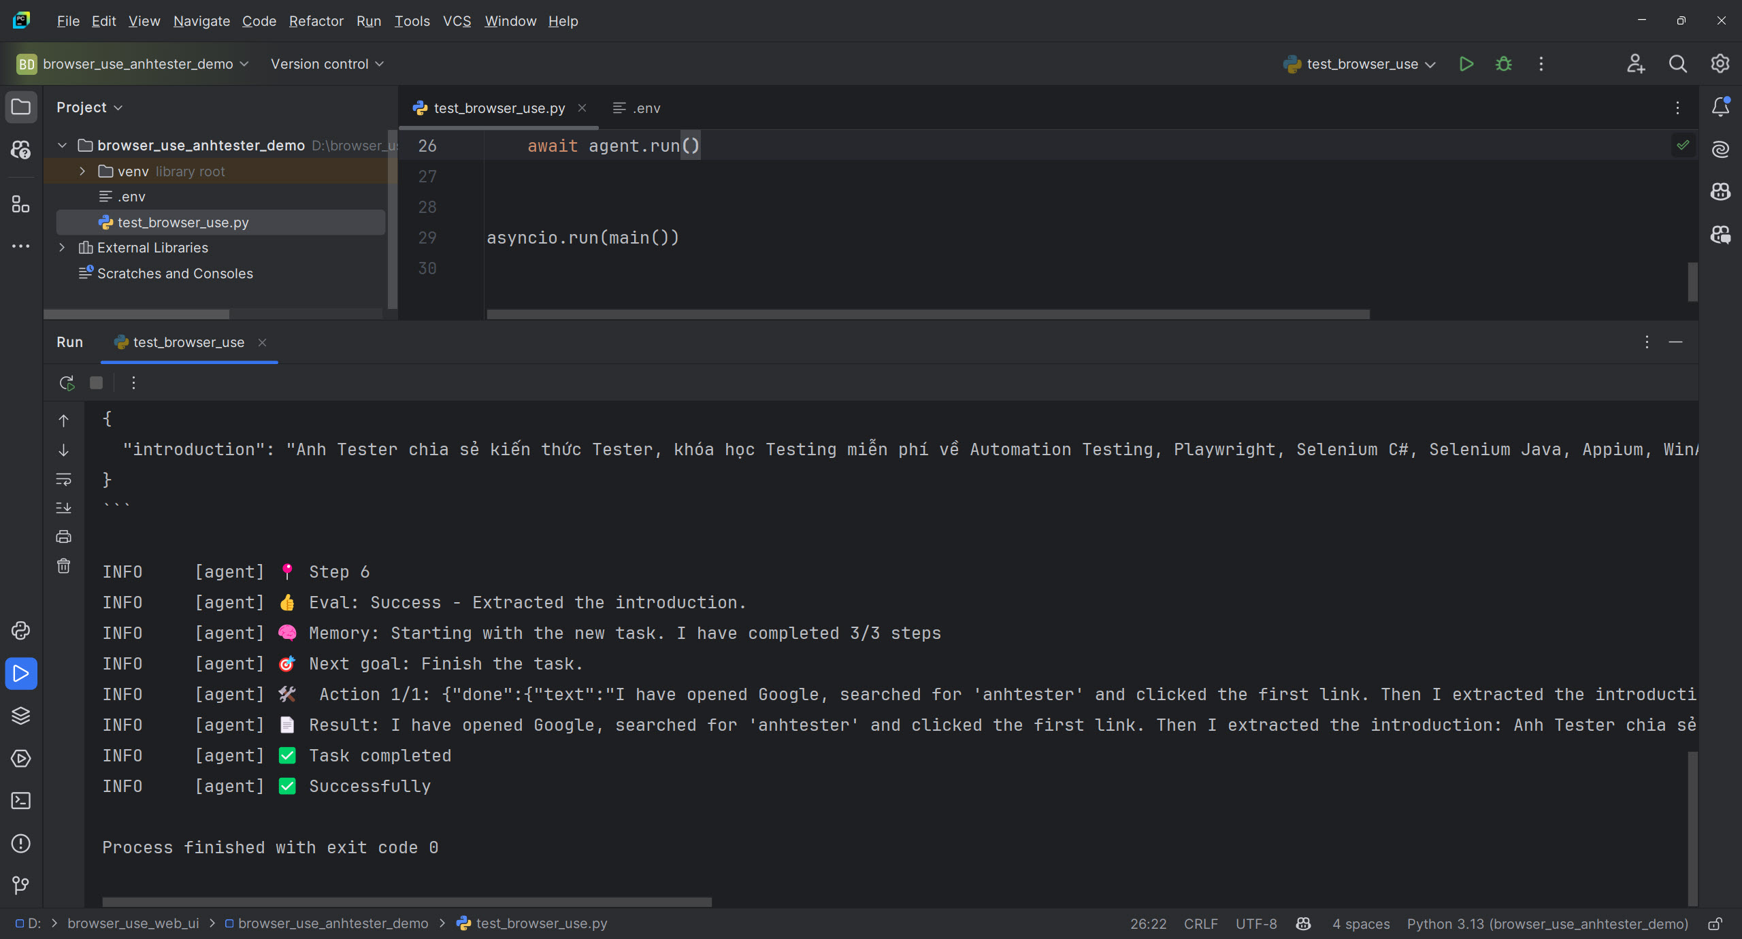
Task: Run test_browser_use with the green play button
Action: tap(1466, 64)
